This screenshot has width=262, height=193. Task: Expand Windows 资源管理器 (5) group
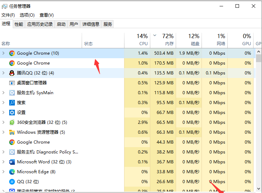3,132
